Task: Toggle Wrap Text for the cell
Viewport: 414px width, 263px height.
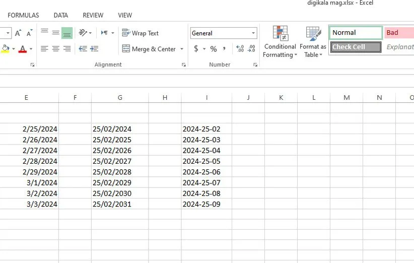Action: coord(141,33)
